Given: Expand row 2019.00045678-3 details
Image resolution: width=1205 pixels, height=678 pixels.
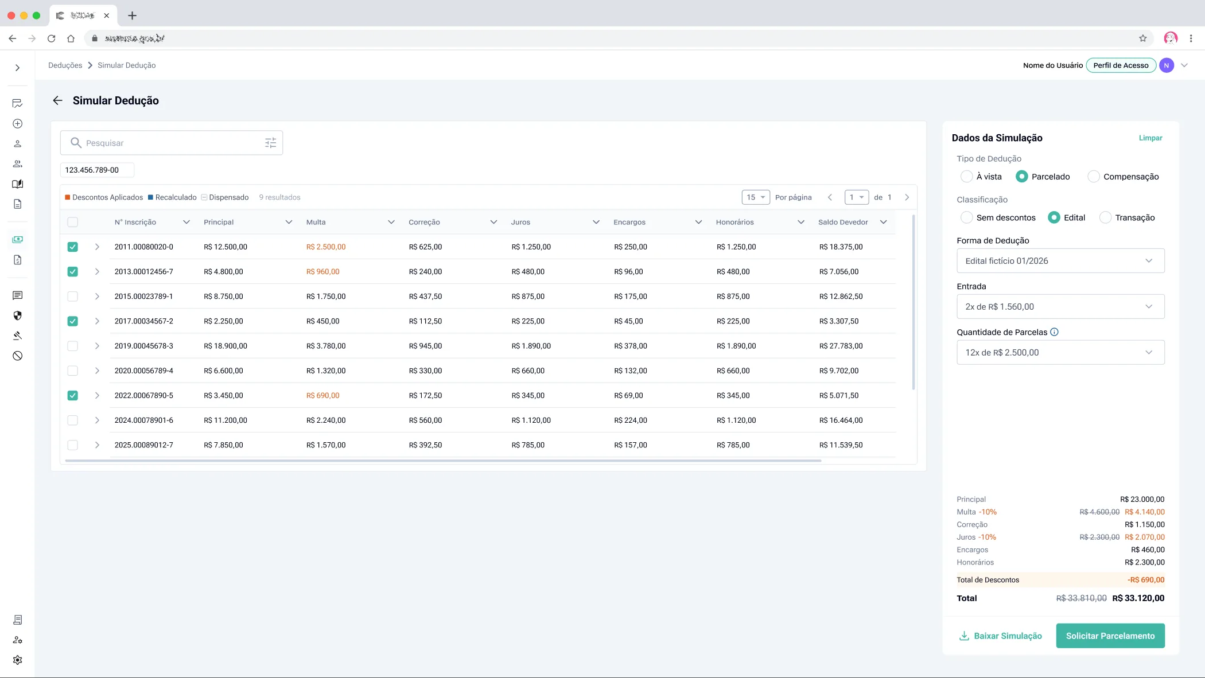Looking at the screenshot, I should tap(97, 346).
